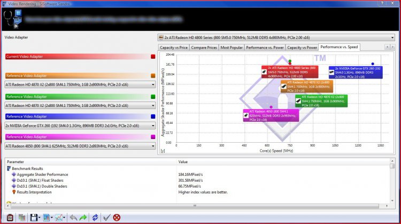
Task: Click the copy results icon in toolbar
Action: coord(22,218)
